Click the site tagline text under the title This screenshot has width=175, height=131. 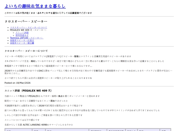click(48, 13)
